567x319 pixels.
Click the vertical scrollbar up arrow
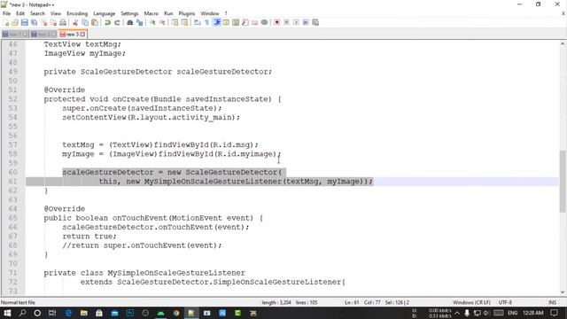pos(563,43)
